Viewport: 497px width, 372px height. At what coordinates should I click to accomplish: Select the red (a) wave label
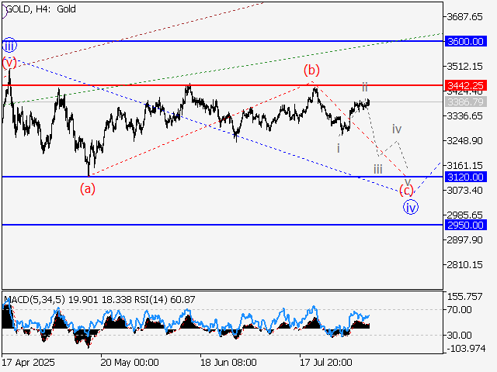point(89,188)
